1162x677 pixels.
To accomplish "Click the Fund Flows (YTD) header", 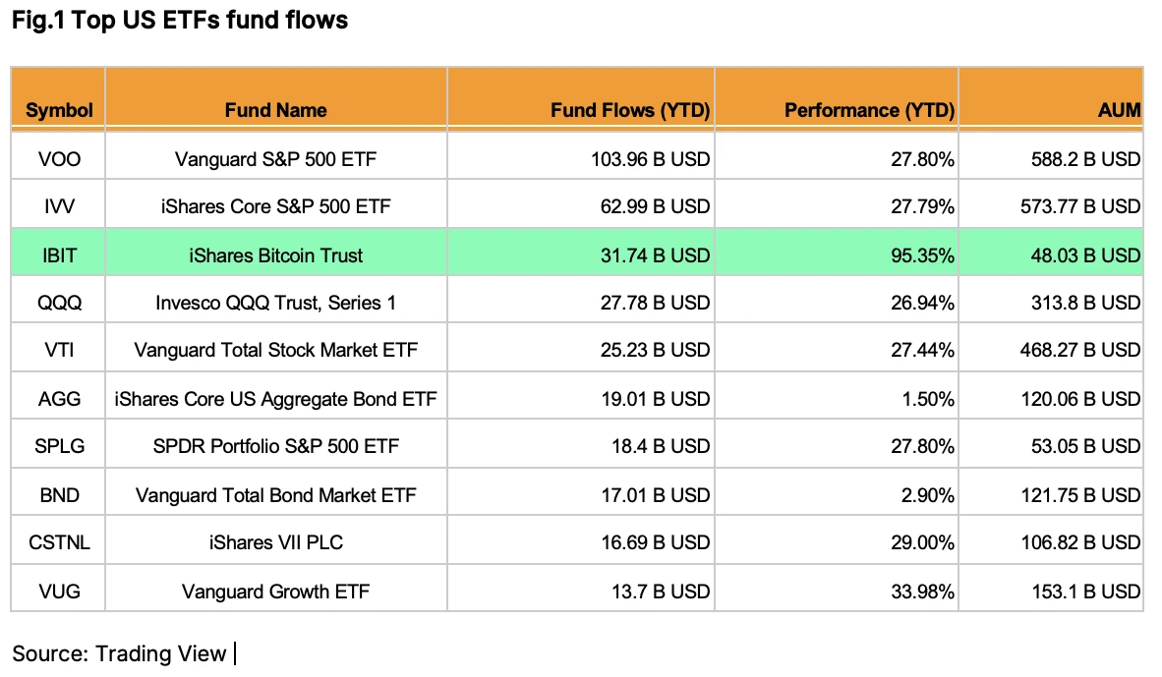I will 630,110.
